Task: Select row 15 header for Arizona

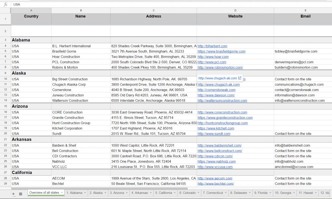Action: tap(6, 106)
